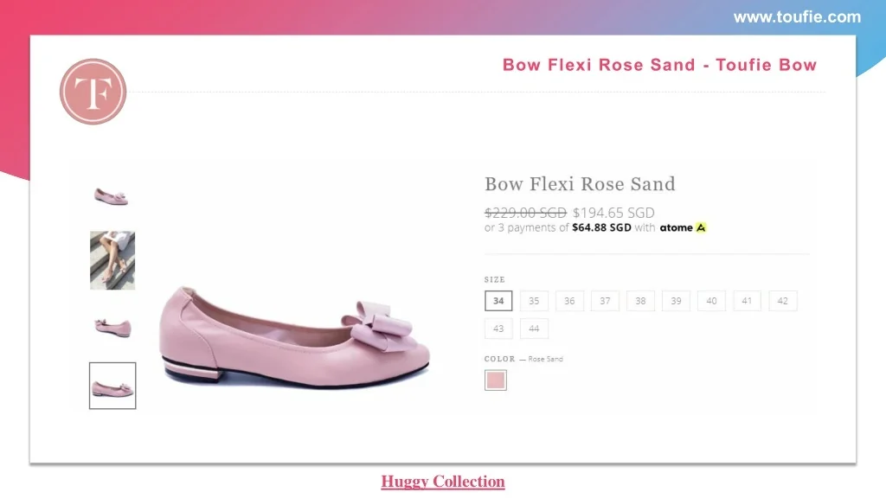Select size 39 box
886x498 pixels.
pyautogui.click(x=676, y=301)
